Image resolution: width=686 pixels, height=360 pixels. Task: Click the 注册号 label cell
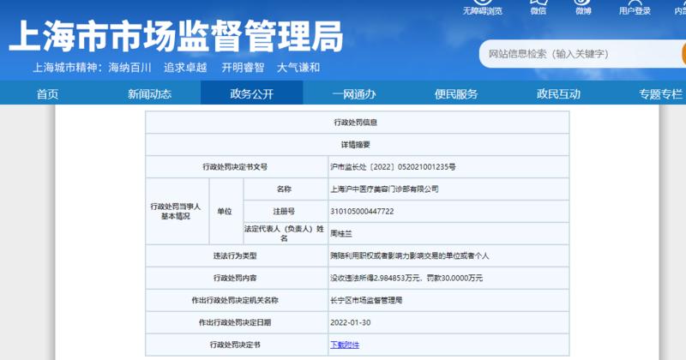click(286, 211)
